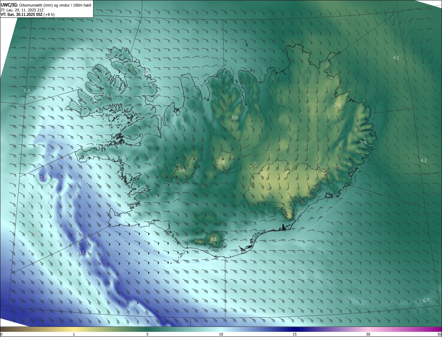Click the title line starting with 'UWC/IG: Úrkomumætti (mm)'
This screenshot has height=337, width=442.
(46, 4)
